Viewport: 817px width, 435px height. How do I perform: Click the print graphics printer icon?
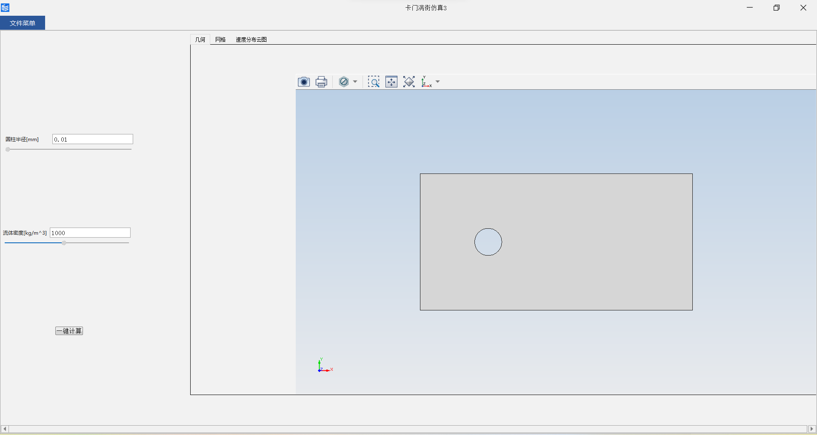pos(321,82)
